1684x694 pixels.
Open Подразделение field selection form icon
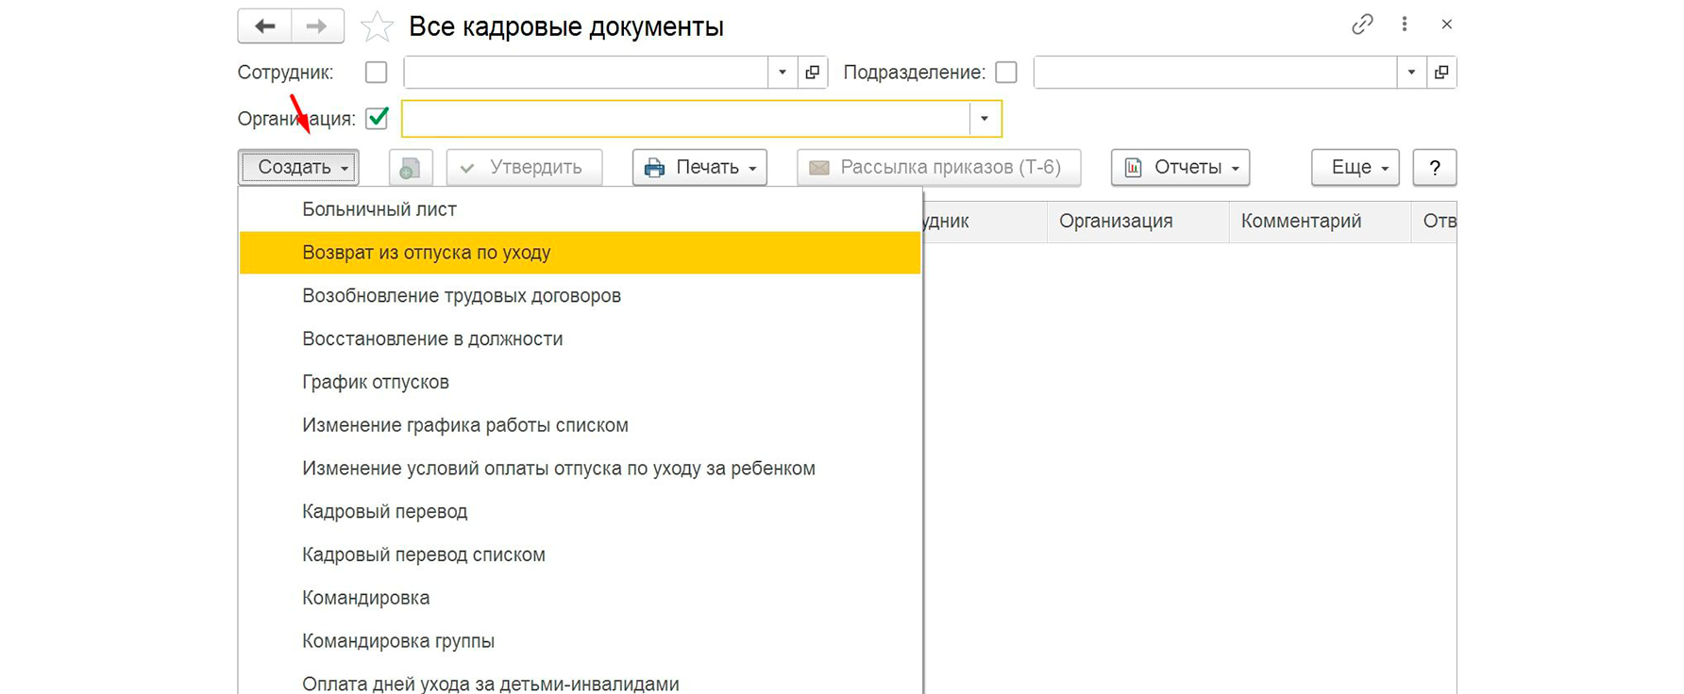coord(1441,73)
